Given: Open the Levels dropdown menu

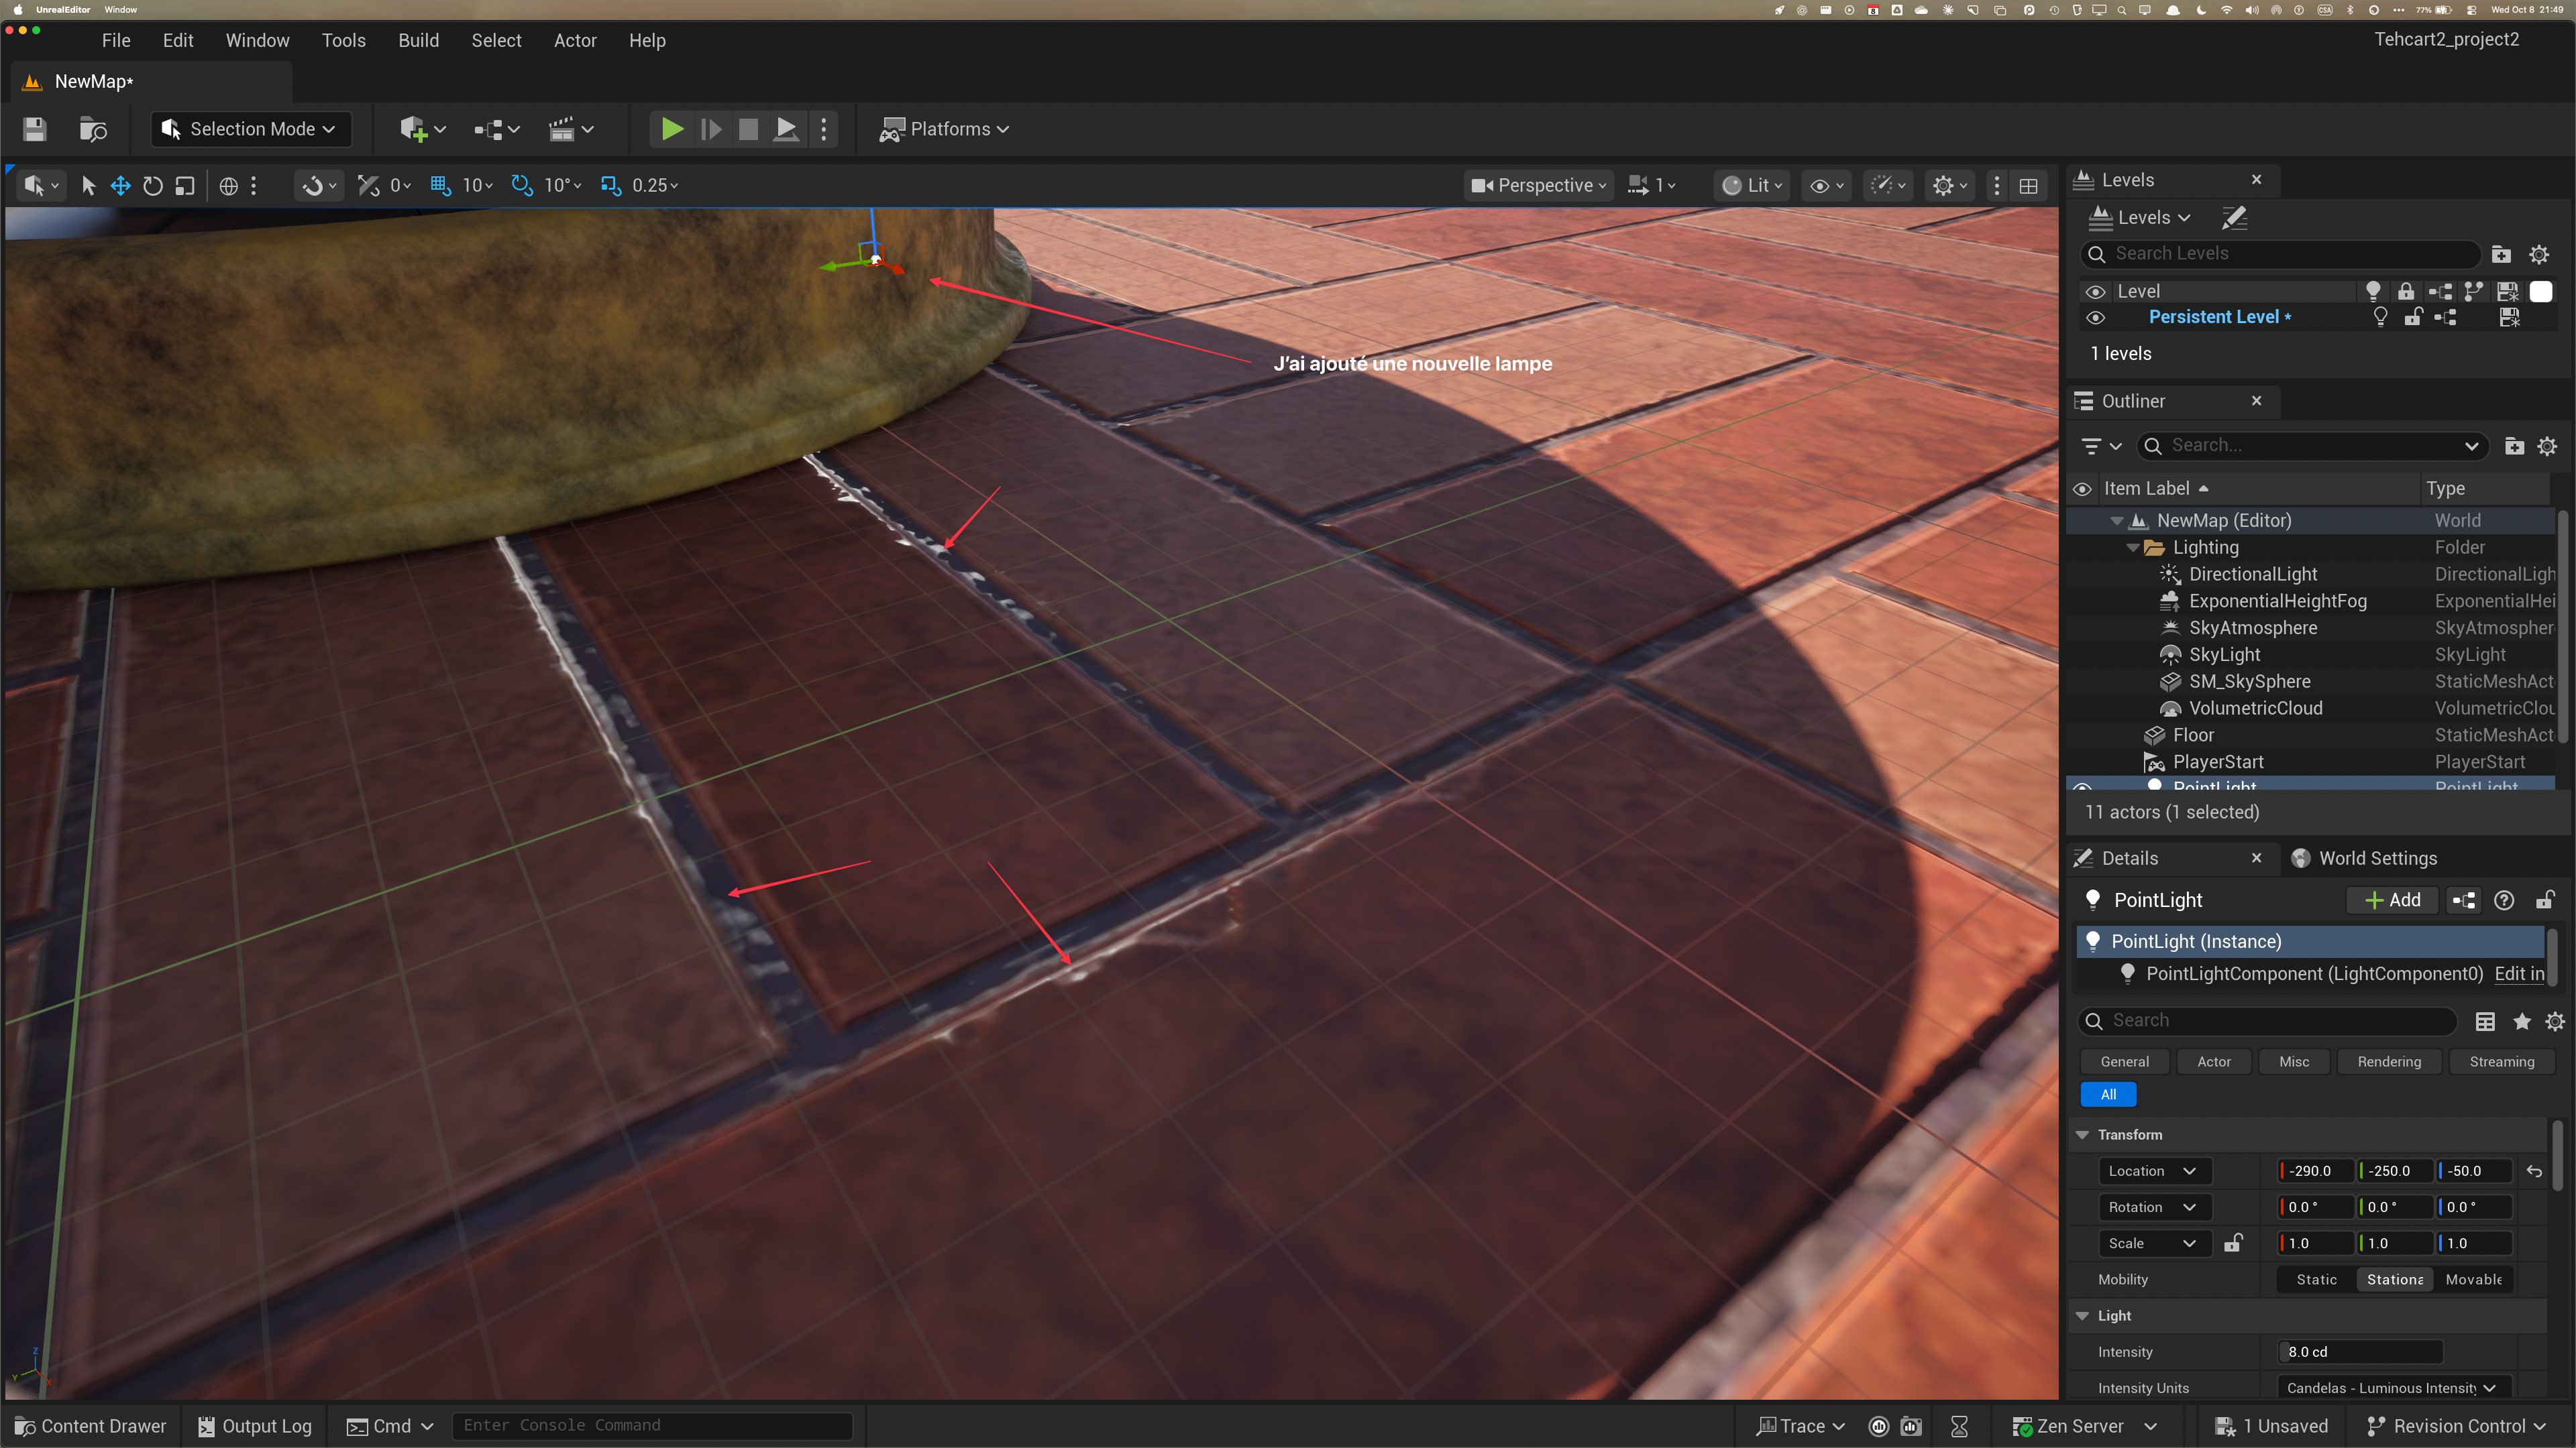Looking at the screenshot, I should 2140,218.
